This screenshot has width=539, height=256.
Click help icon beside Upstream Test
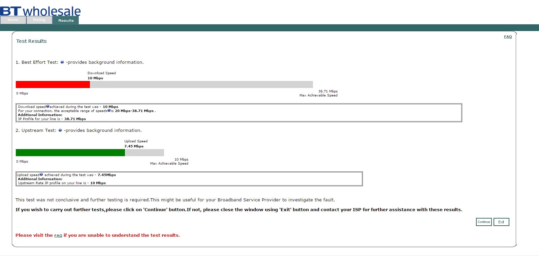pos(60,130)
